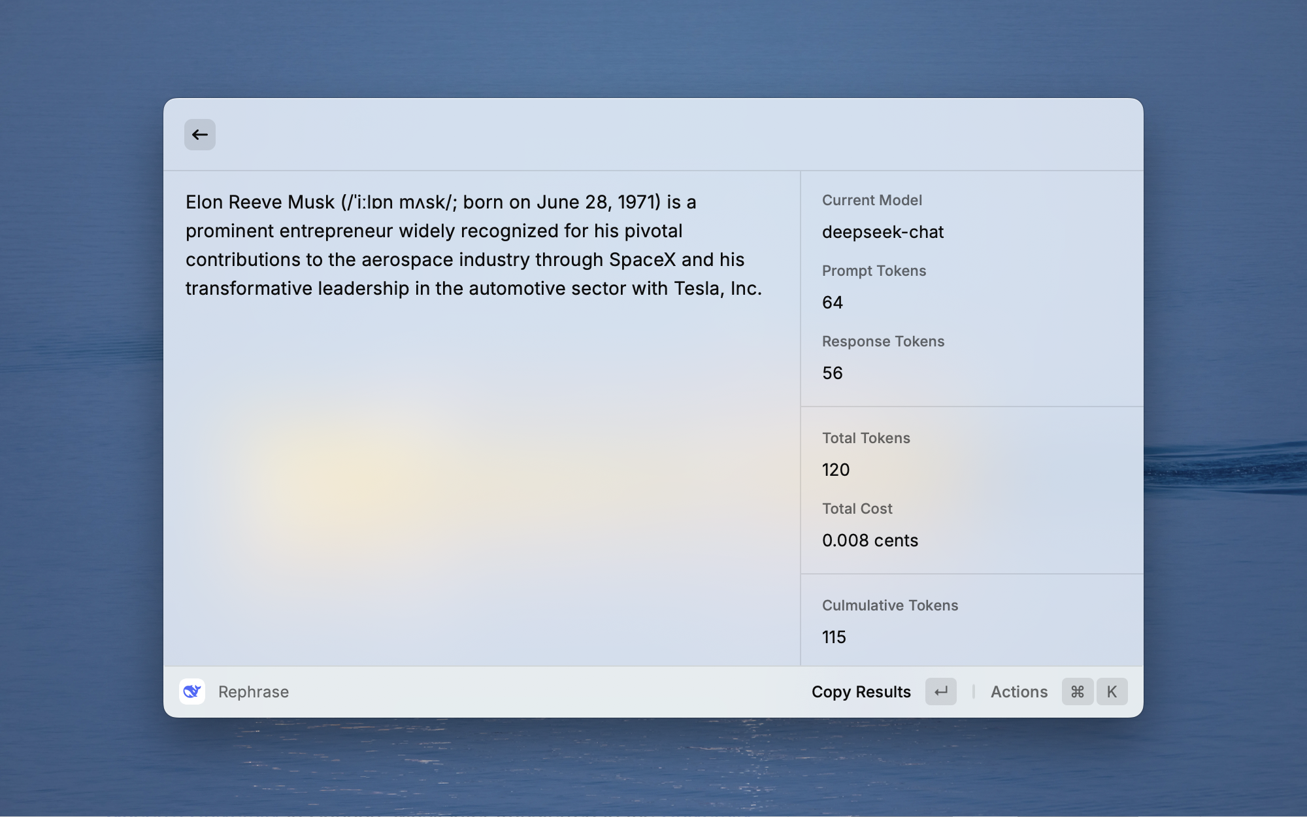Click the Culmulative Tokens value 115
This screenshot has width=1307, height=817.
pyautogui.click(x=834, y=637)
